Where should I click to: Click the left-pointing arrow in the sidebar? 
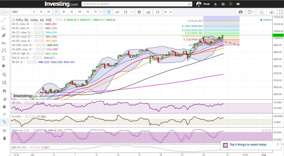(x=4, y=66)
